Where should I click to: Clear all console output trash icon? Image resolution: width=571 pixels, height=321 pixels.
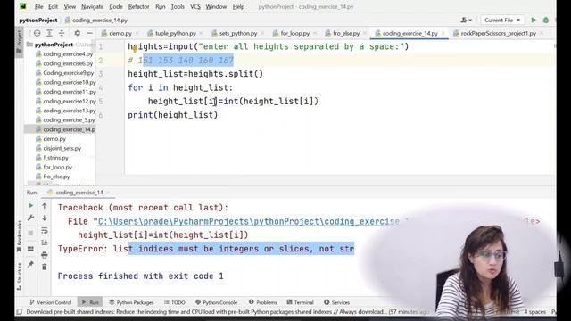[45, 267]
